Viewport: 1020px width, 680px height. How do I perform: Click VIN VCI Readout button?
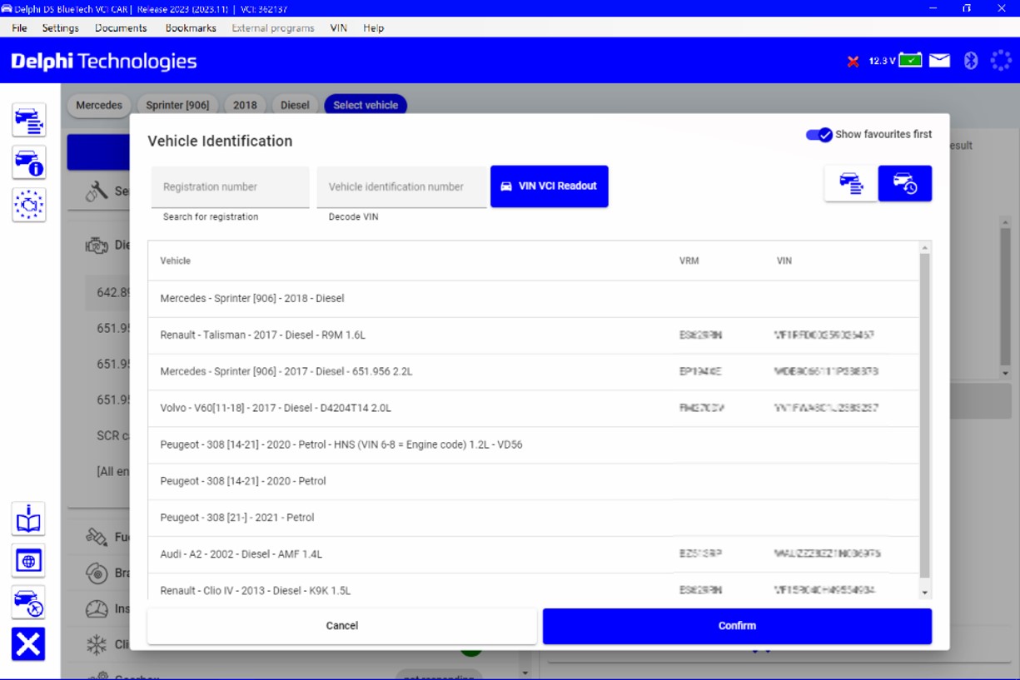tap(550, 186)
